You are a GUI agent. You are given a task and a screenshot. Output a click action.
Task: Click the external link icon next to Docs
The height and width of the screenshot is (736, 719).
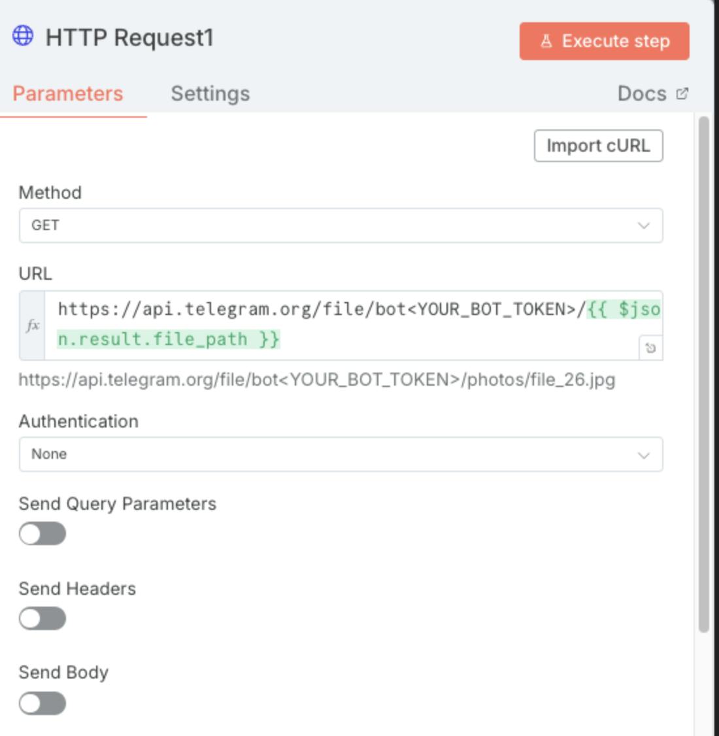coord(682,93)
